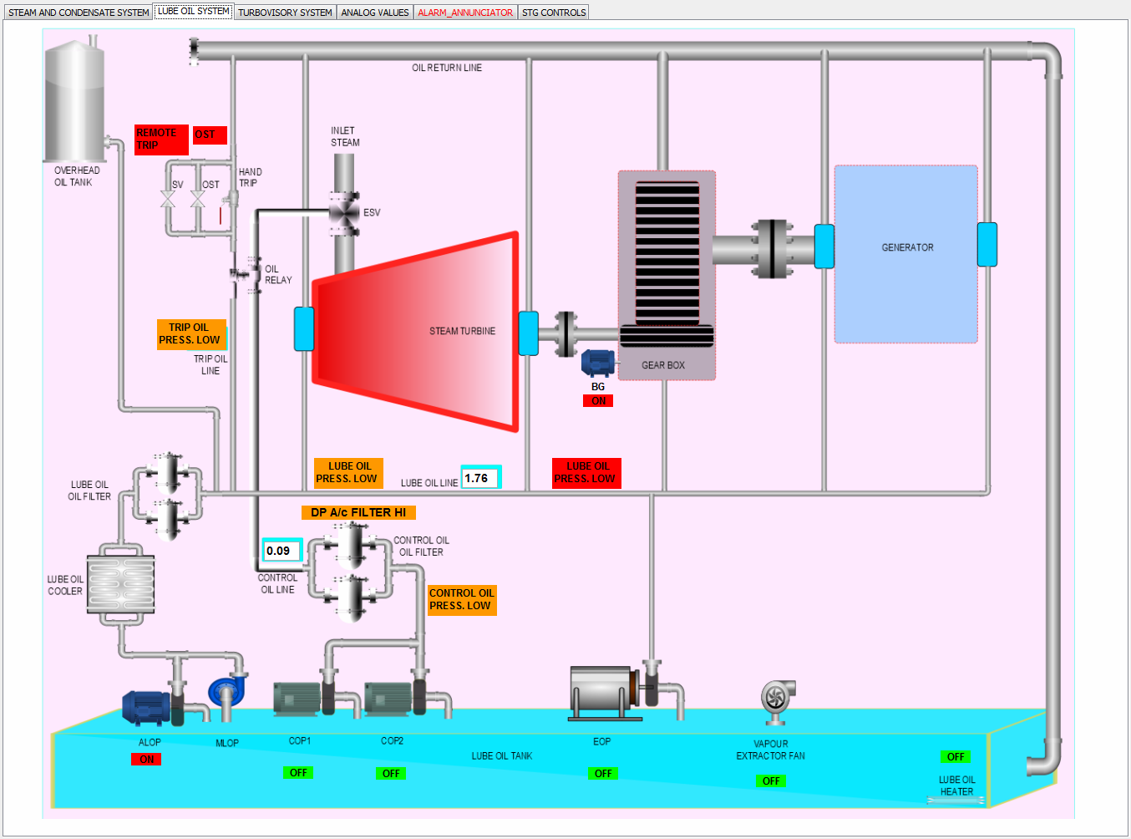The height and width of the screenshot is (839, 1131).
Task: Click the barring gear BG motor icon
Action: click(x=598, y=363)
